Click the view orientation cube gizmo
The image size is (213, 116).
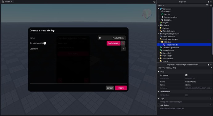[x=147, y=14]
